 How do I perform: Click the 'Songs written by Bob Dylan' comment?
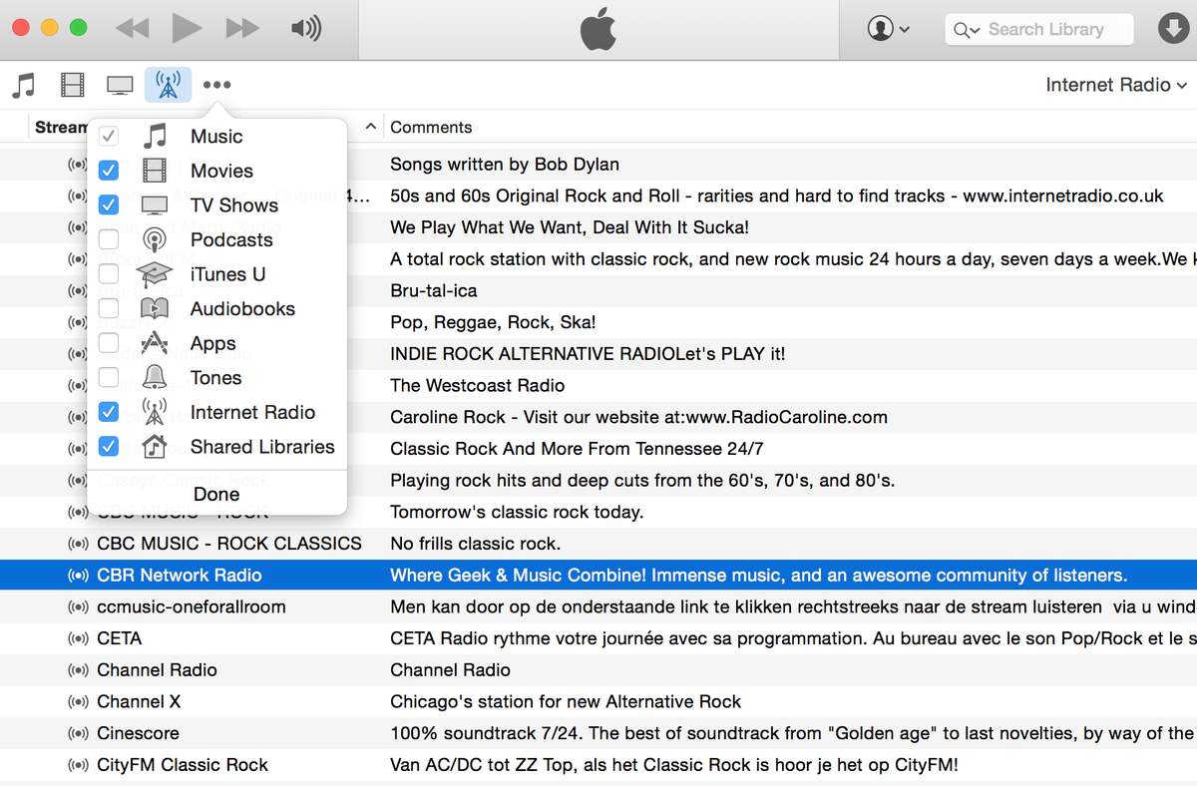pyautogui.click(x=505, y=164)
